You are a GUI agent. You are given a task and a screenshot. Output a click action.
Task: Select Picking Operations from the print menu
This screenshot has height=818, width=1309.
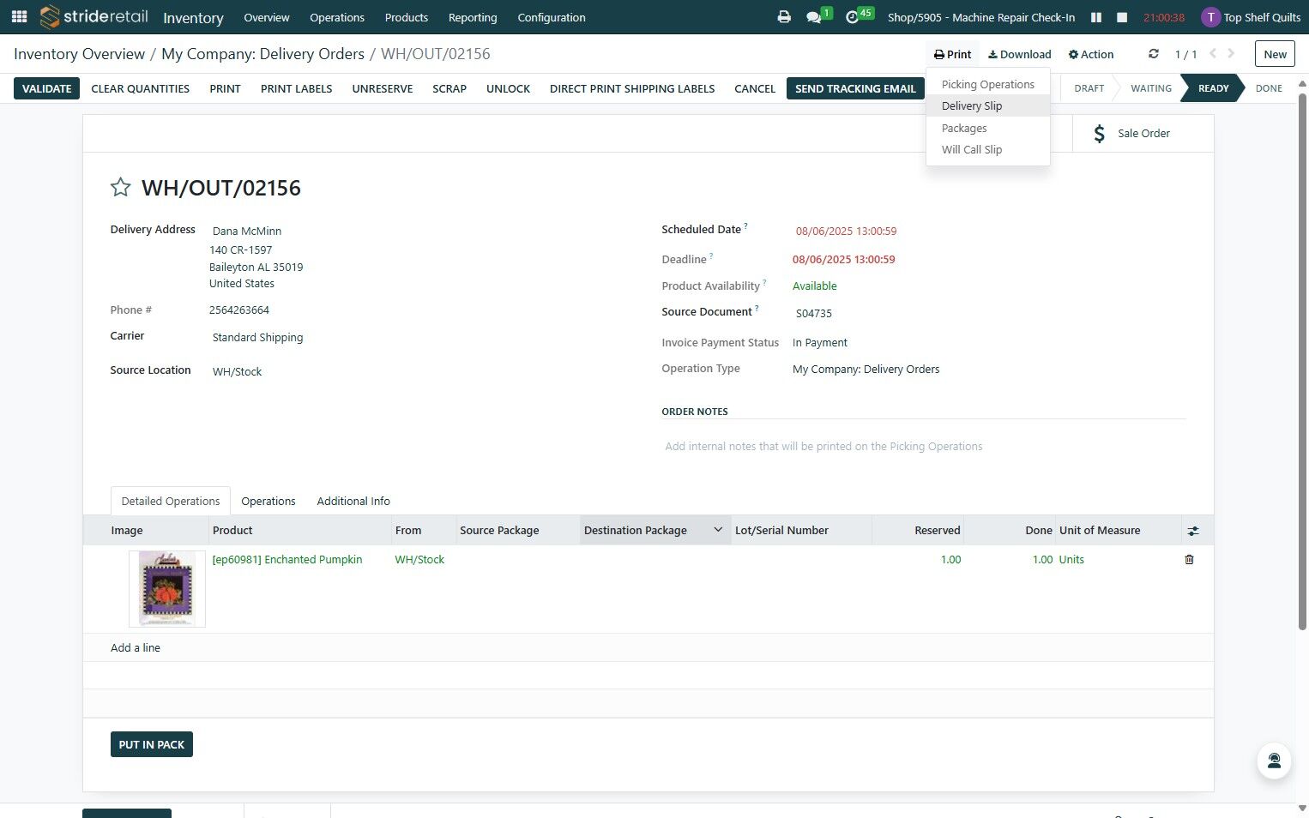tap(988, 84)
